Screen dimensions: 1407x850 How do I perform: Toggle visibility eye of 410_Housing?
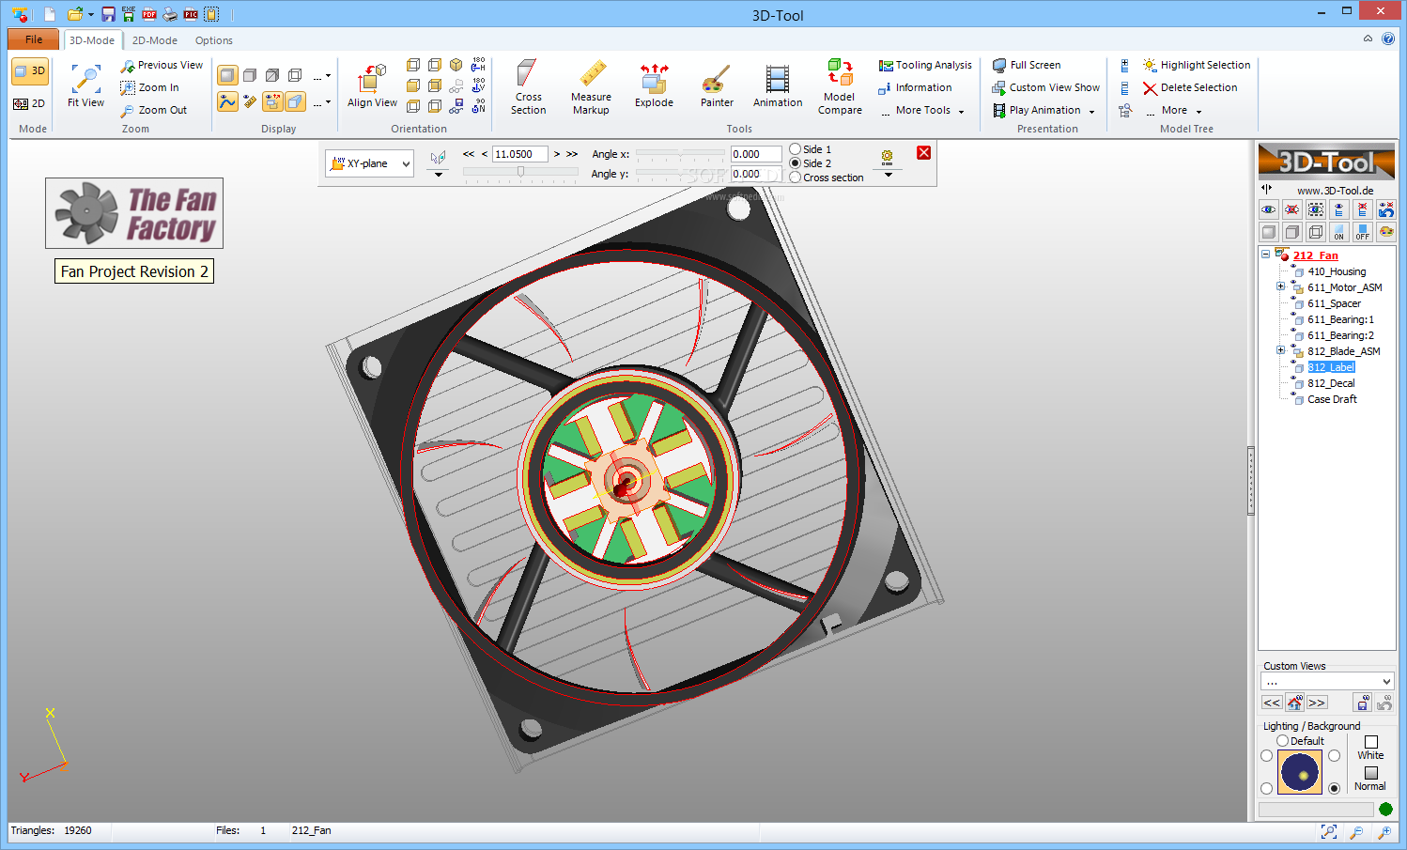1293,267
